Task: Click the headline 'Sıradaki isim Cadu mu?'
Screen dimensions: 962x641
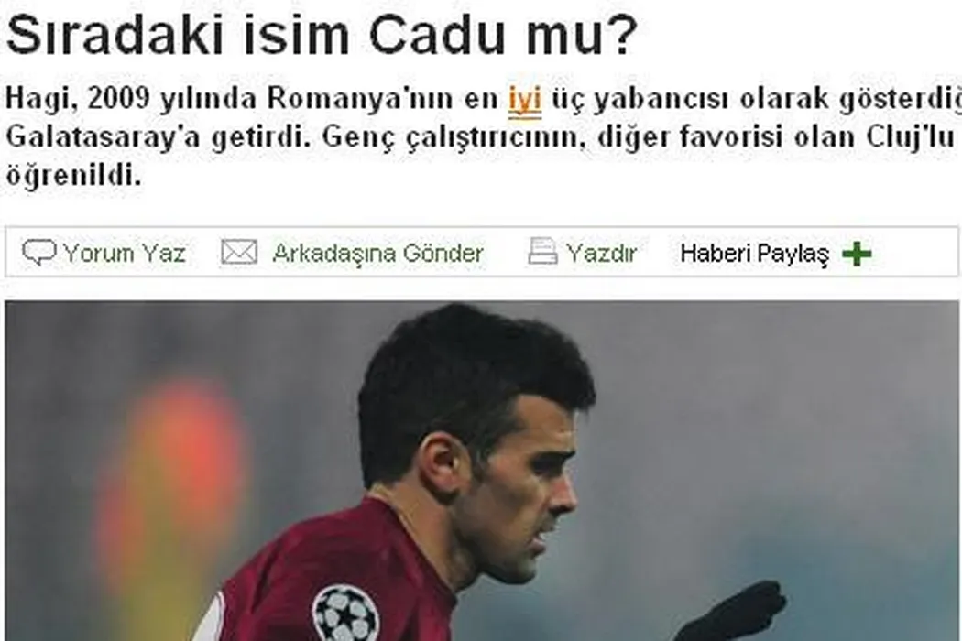Action: [322, 33]
